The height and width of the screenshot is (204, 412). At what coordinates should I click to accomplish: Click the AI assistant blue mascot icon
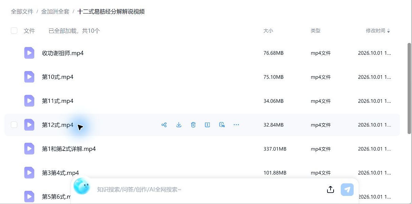point(82,186)
